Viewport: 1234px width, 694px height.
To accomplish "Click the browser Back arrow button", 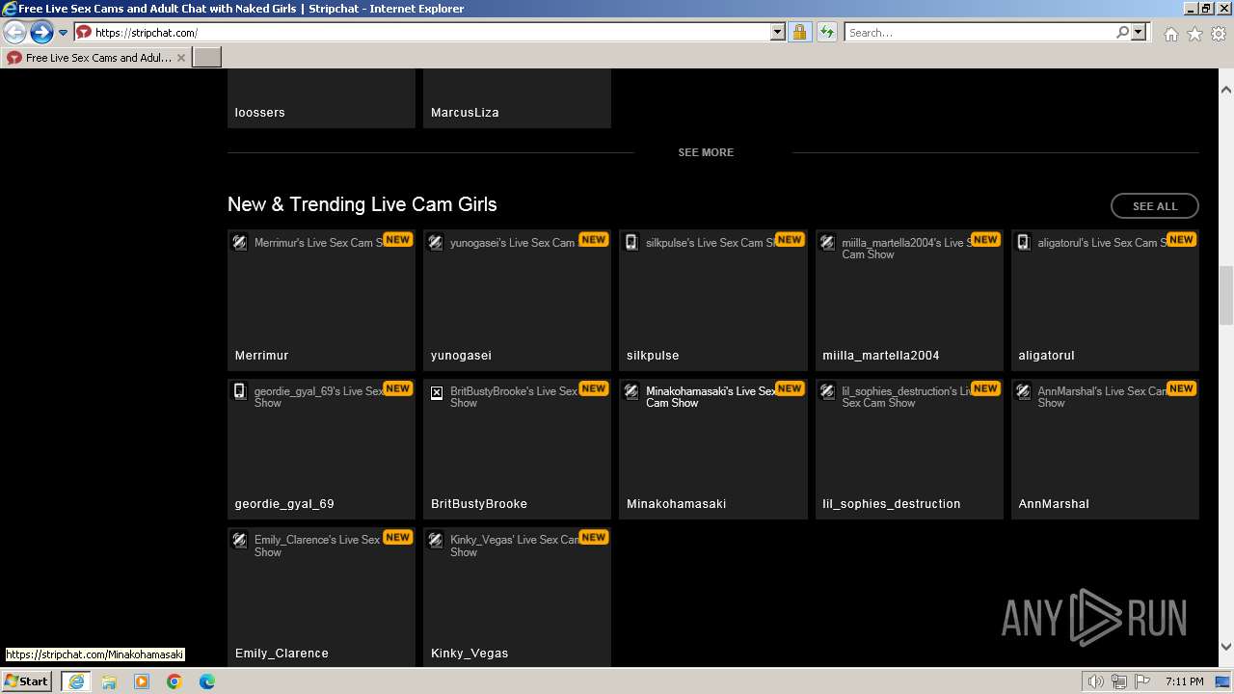I will pos(15,33).
